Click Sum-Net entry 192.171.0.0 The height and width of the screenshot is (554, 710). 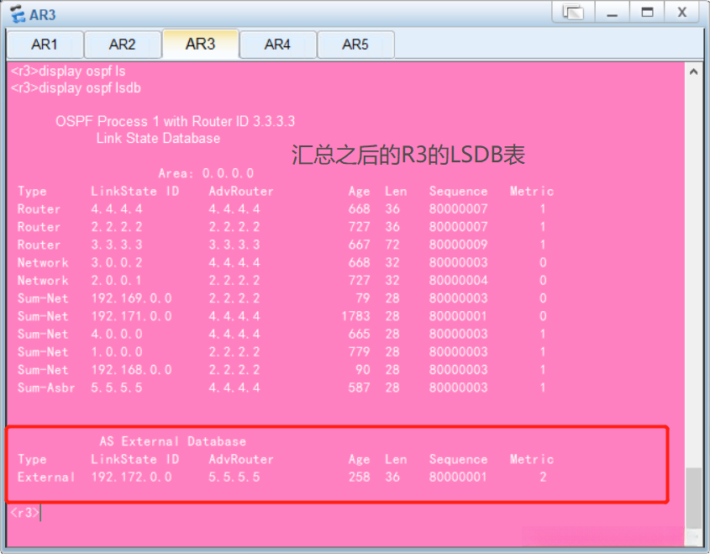coord(132,316)
